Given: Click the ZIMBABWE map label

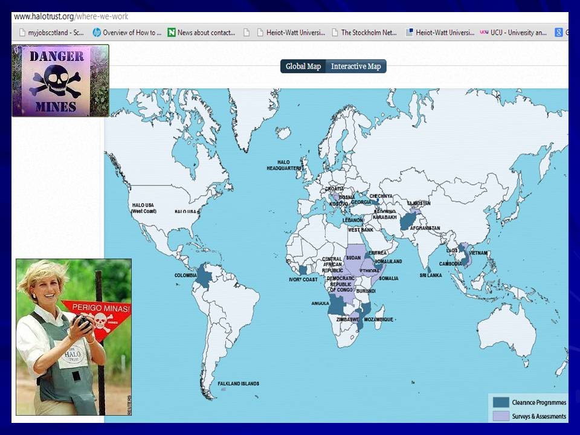Looking at the screenshot, I should (x=347, y=319).
